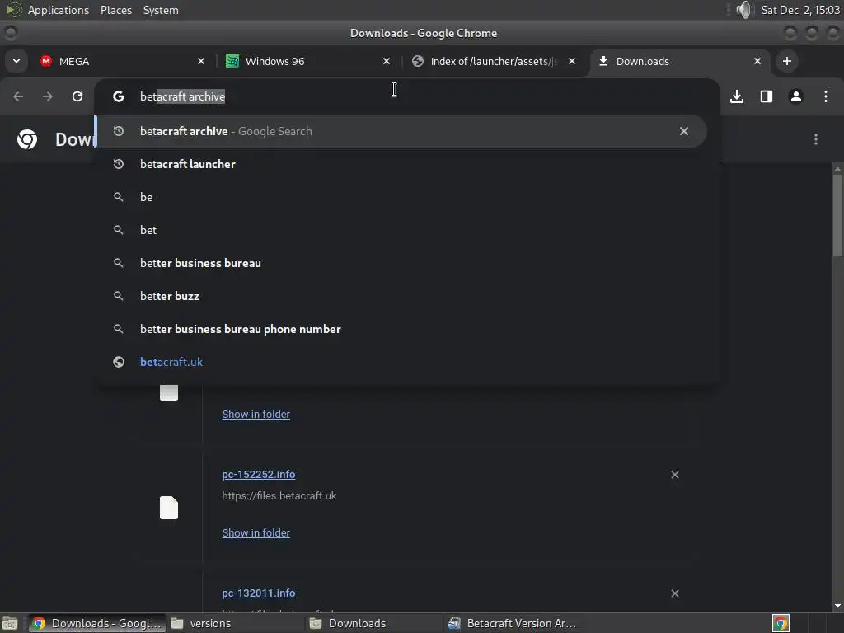Image resolution: width=844 pixels, height=633 pixels.
Task: Click the Chrome tray icon at bottom right
Action: tap(781, 623)
